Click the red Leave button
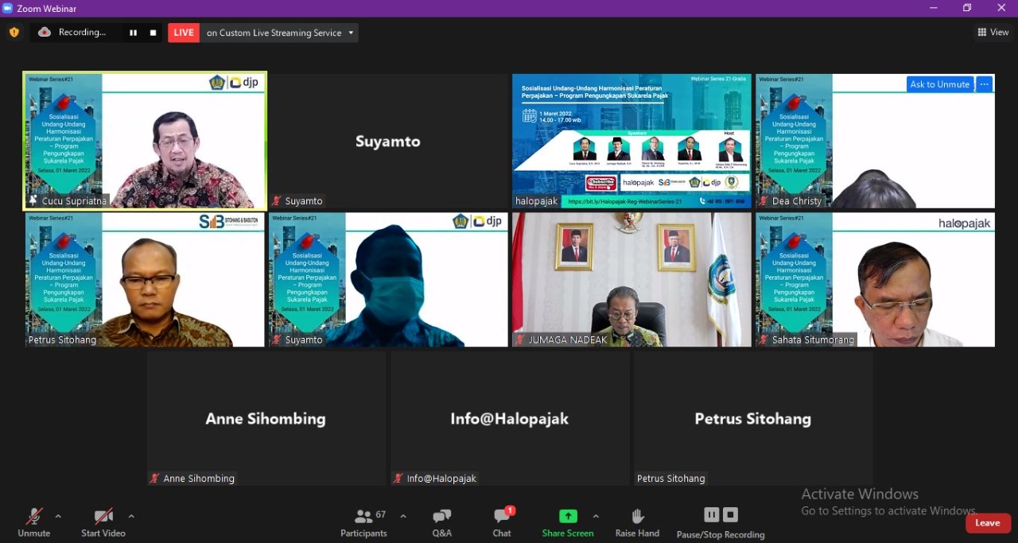The height and width of the screenshot is (543, 1018). pyautogui.click(x=988, y=522)
